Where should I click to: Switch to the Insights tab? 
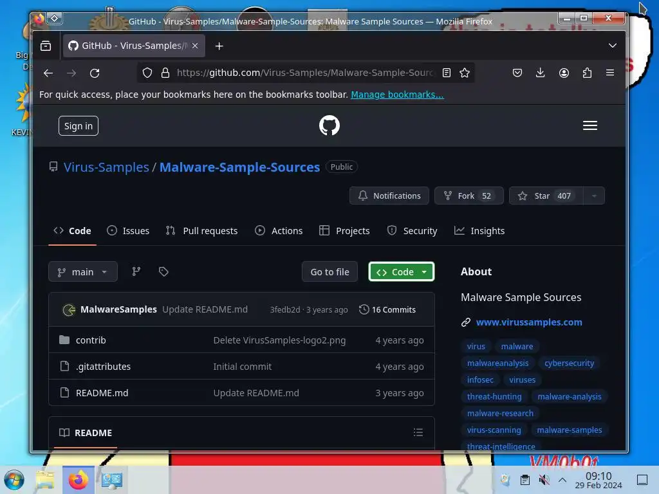[x=479, y=231]
